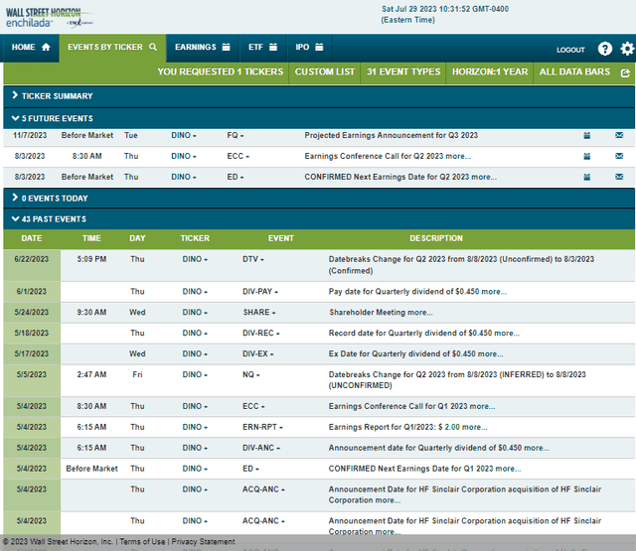Open ERN-RPT event dropdown
The width and height of the screenshot is (636, 551).
262,427
